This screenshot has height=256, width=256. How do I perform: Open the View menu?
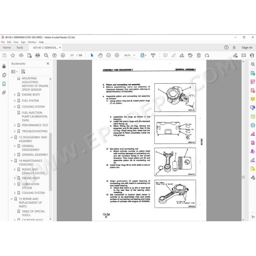[16, 42]
